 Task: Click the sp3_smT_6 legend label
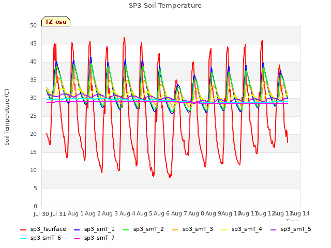pyautogui.click(x=46, y=238)
